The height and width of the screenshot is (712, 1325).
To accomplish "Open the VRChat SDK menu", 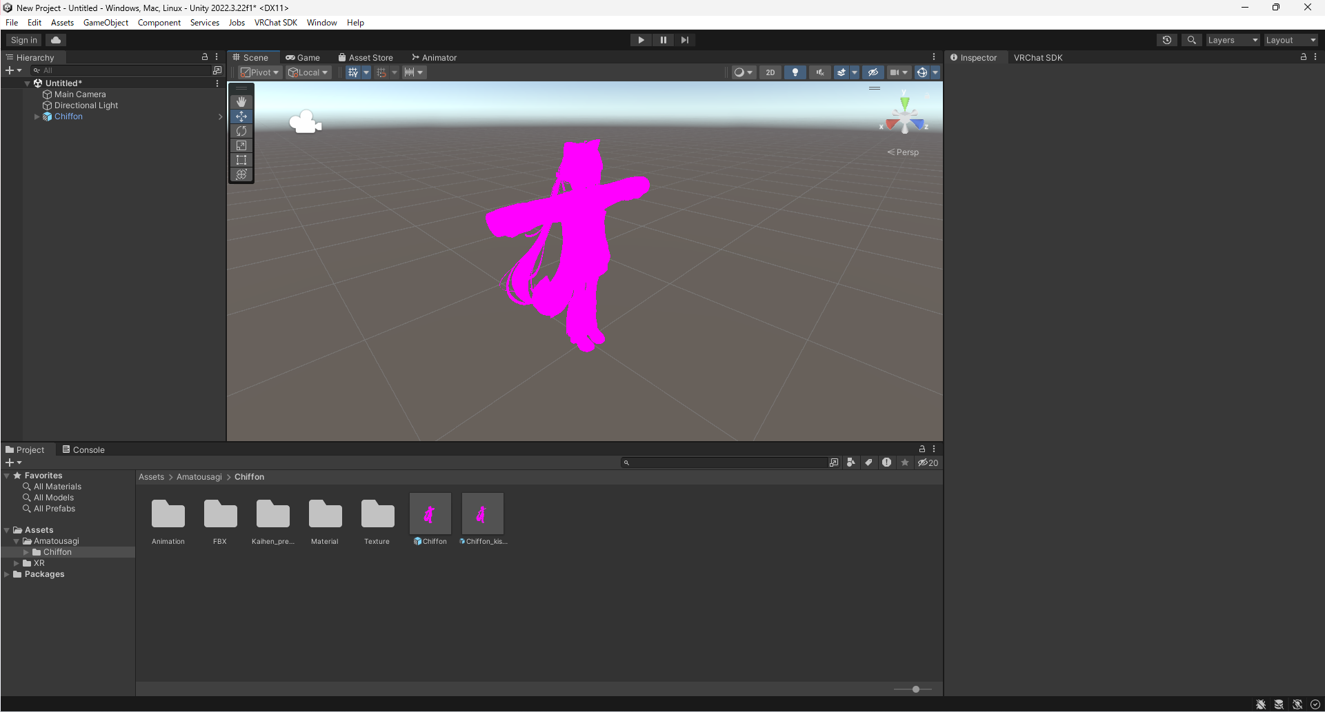I will (275, 22).
